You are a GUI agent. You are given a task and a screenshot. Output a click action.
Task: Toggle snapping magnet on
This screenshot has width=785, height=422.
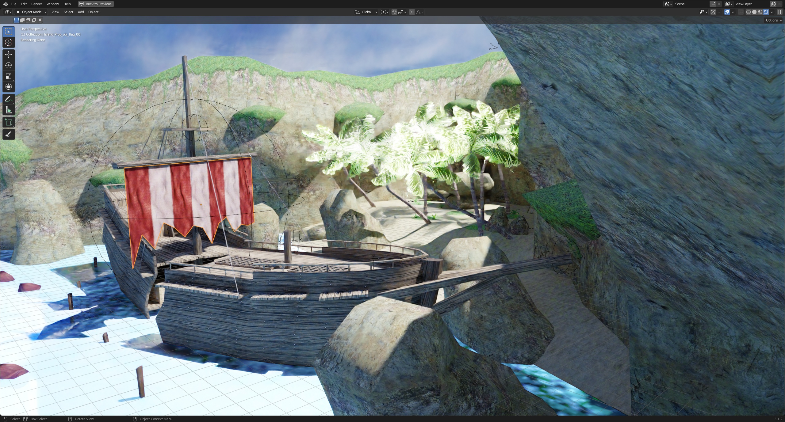394,12
